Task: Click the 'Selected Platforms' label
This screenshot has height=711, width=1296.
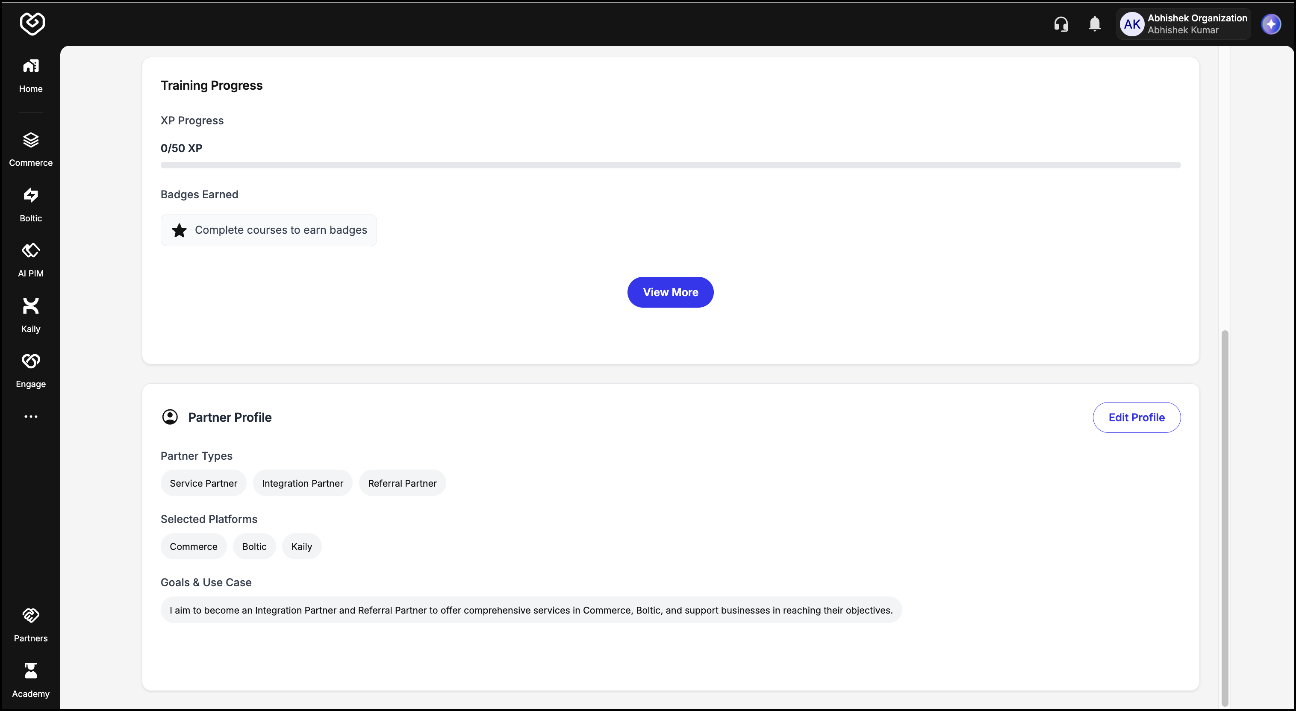Action: pos(209,520)
